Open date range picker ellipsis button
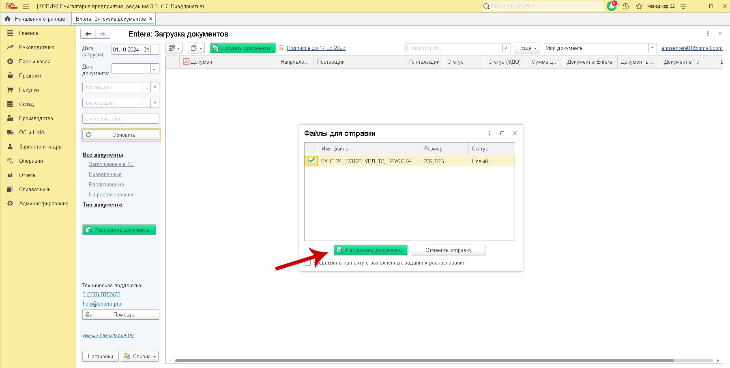Viewport: 730px width, 368px height. [155, 49]
